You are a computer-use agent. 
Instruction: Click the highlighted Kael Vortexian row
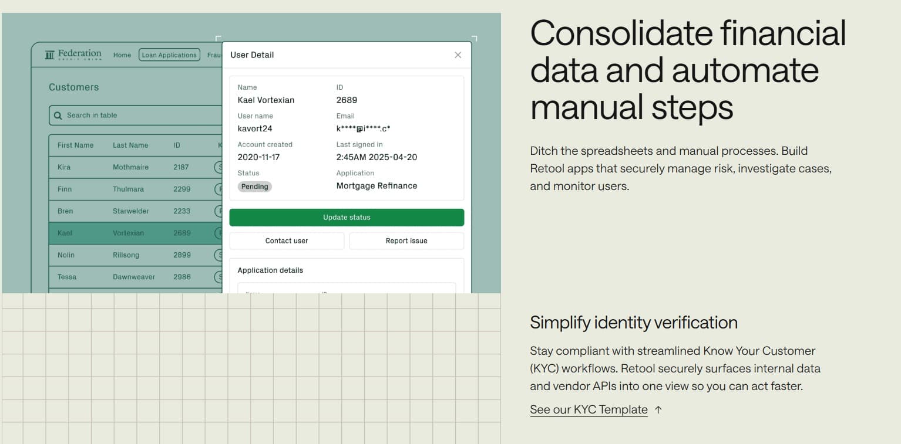click(x=135, y=233)
